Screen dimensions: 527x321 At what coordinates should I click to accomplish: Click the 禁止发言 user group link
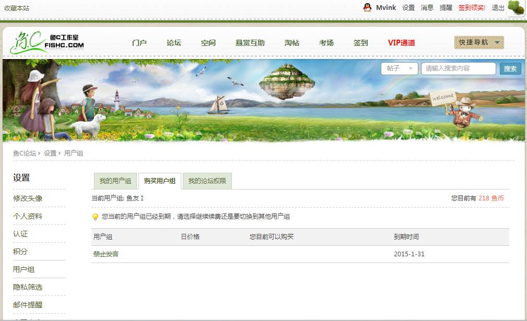(x=106, y=254)
